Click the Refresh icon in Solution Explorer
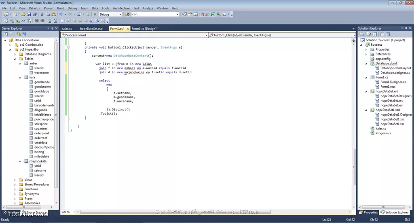The width and height of the screenshot is (414, 223). click(x=375, y=34)
